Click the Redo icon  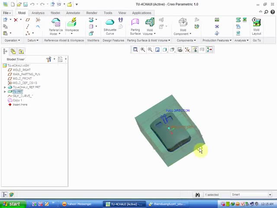coord(42,4)
